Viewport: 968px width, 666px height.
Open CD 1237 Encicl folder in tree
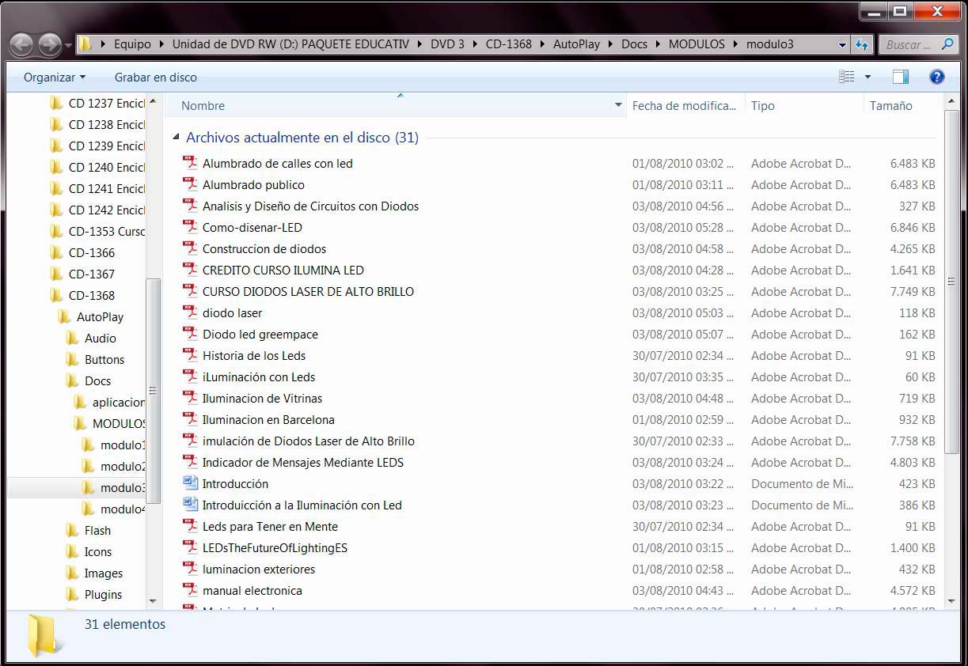point(97,103)
